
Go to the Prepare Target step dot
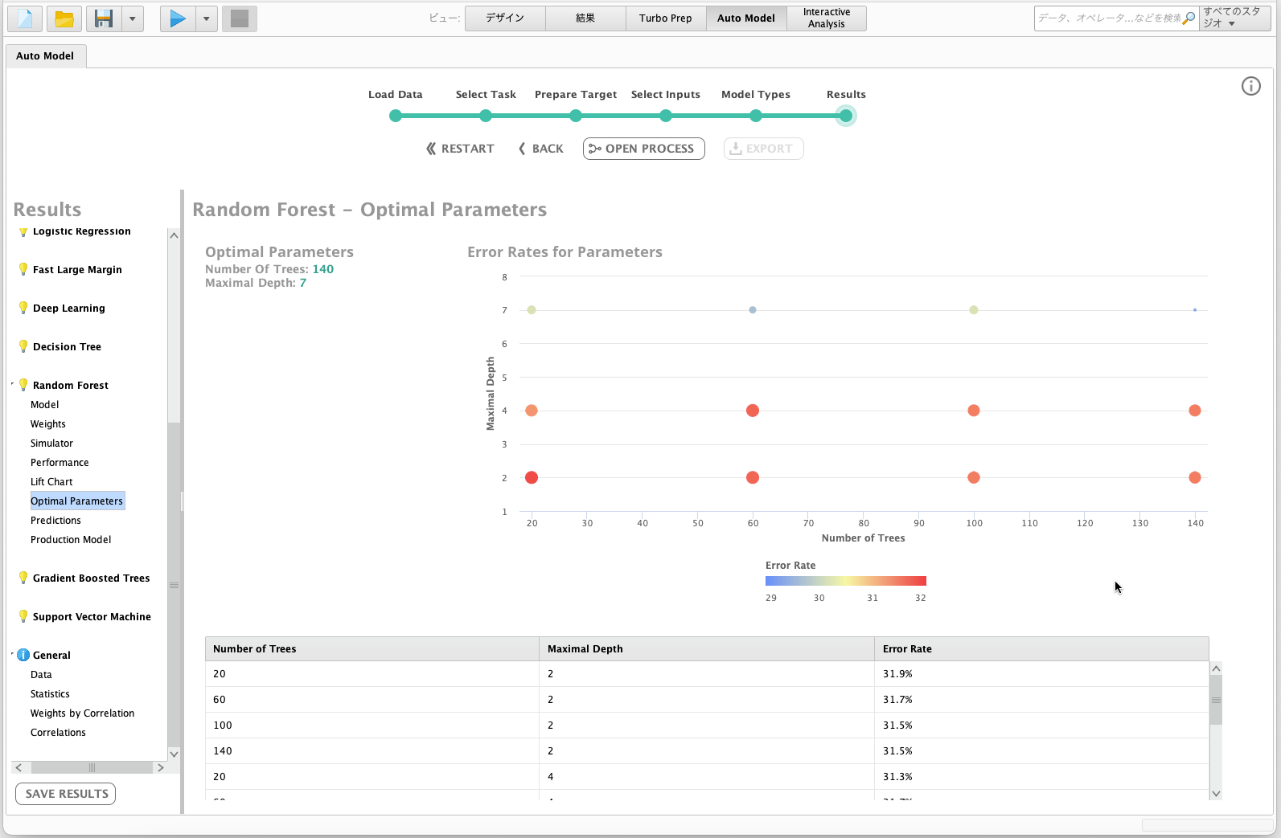click(x=576, y=116)
